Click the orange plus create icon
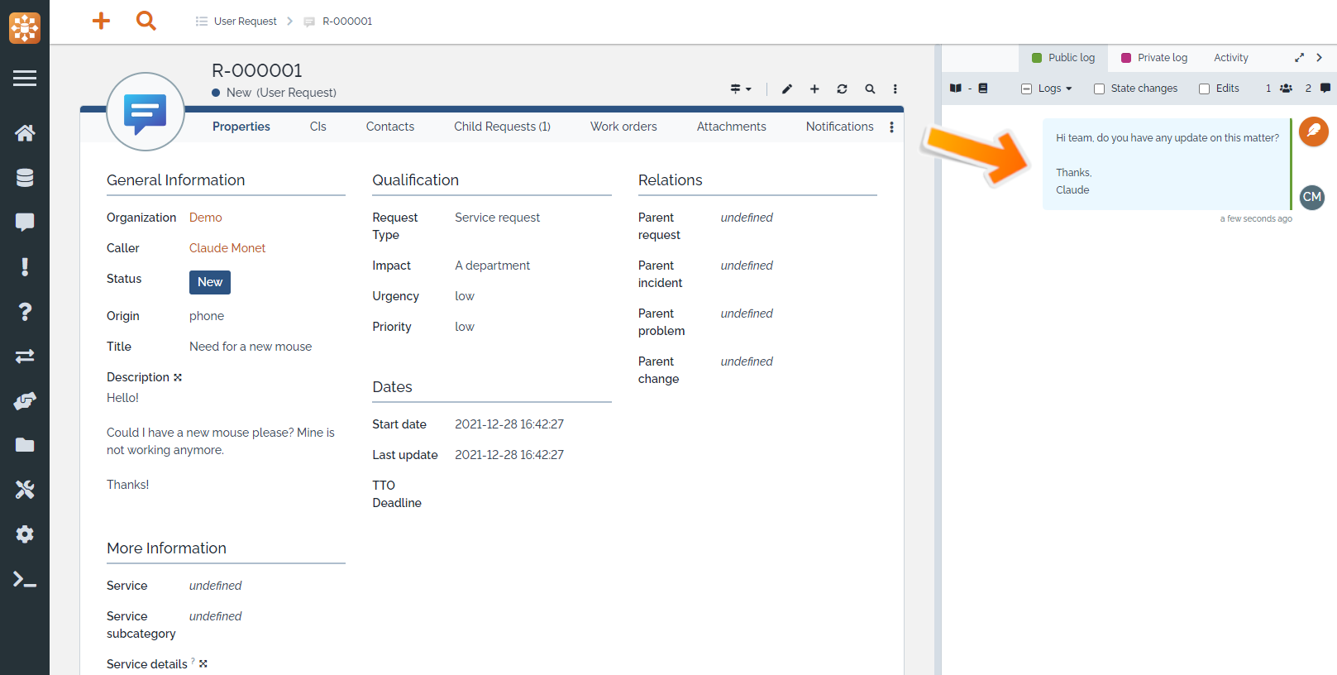 pos(101,21)
